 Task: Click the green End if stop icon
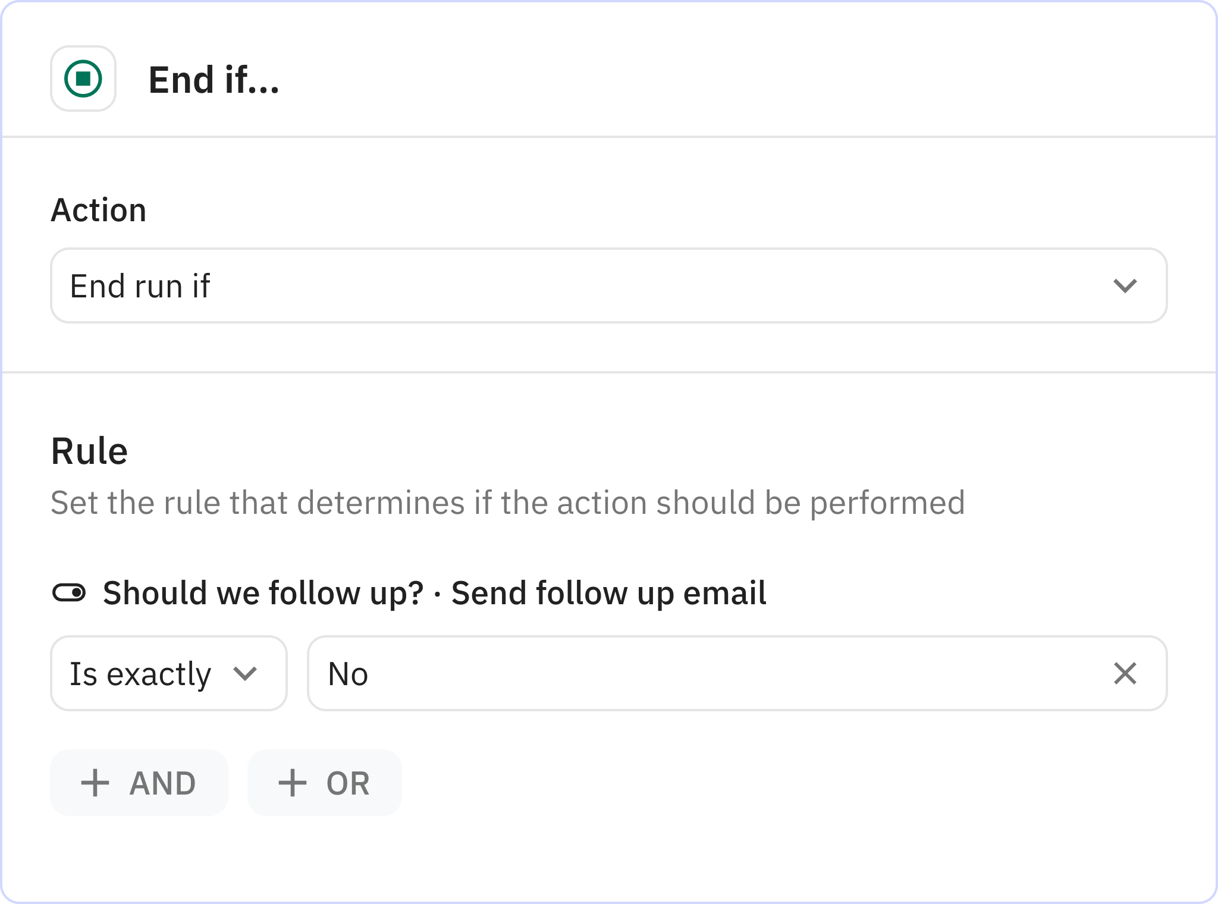(83, 79)
